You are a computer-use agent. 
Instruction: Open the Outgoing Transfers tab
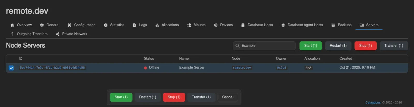(x=29, y=34)
